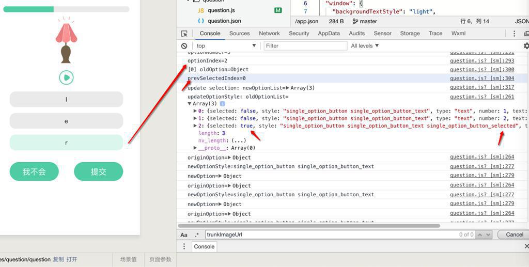Collapse the expanded Array(3) oldOptionList
529x267 pixels.
190,104
